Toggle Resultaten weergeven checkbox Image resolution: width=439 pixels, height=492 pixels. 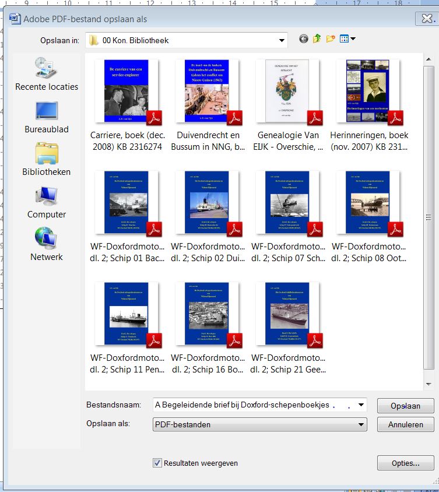coord(157,463)
